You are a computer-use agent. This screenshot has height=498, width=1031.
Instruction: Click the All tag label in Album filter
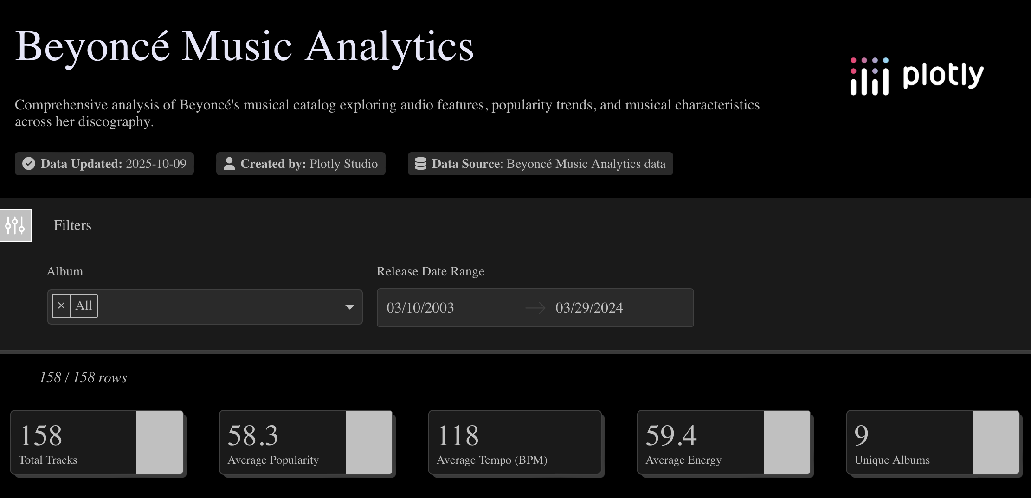pos(84,306)
